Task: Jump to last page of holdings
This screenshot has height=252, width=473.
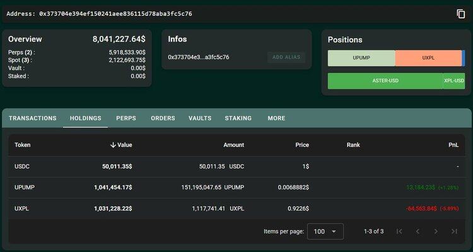Action: 454,231
